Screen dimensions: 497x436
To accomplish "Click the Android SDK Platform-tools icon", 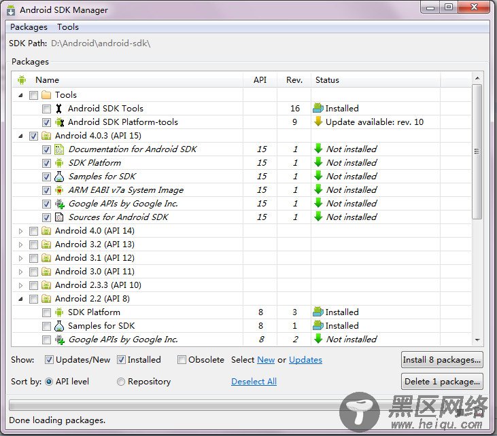I will tap(59, 122).
